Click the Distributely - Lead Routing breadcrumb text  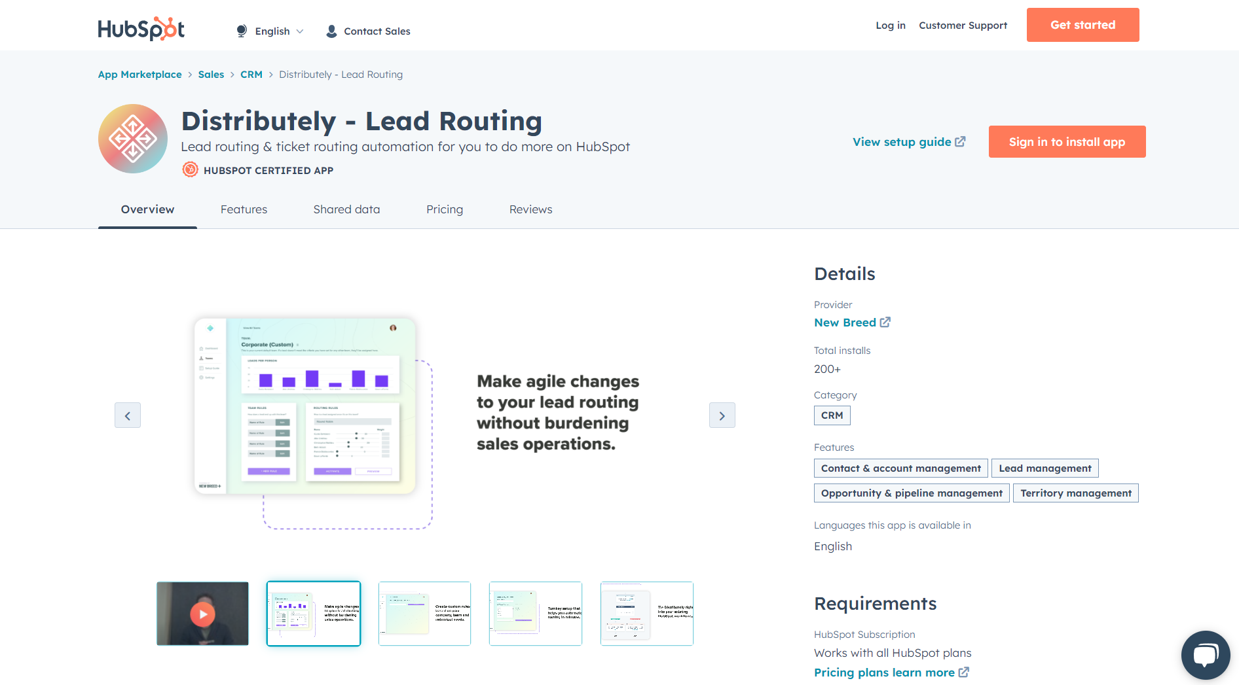[341, 74]
